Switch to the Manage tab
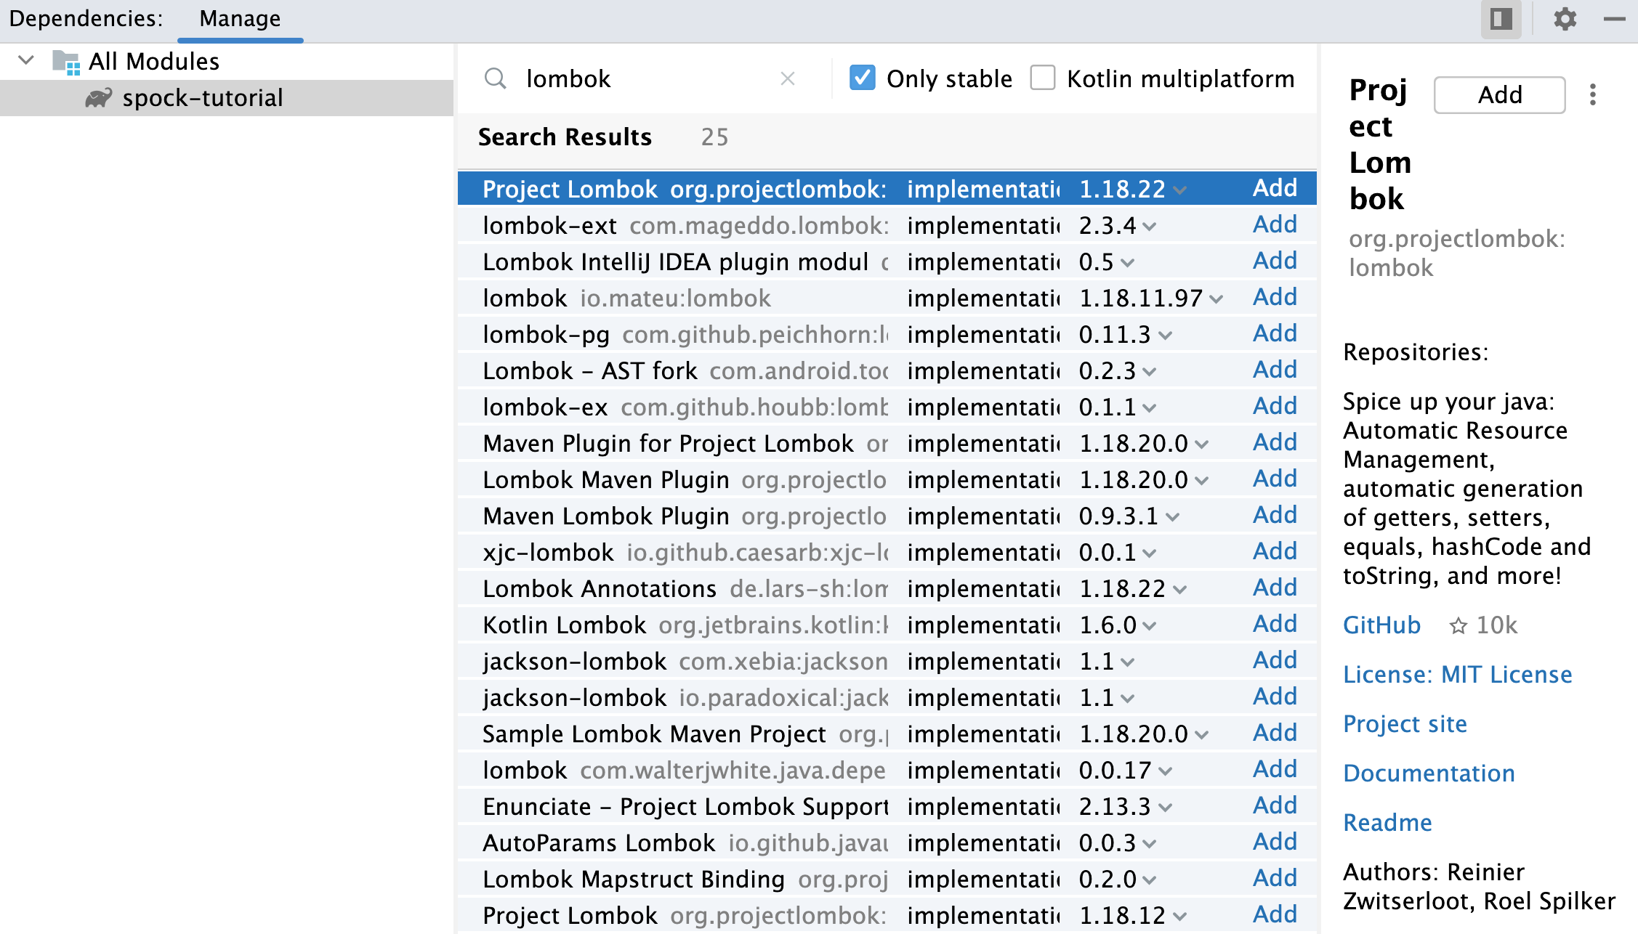The image size is (1638, 934). pyautogui.click(x=240, y=19)
